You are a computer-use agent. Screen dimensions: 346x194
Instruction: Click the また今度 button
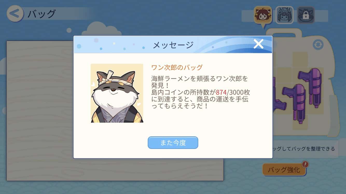pyautogui.click(x=173, y=143)
